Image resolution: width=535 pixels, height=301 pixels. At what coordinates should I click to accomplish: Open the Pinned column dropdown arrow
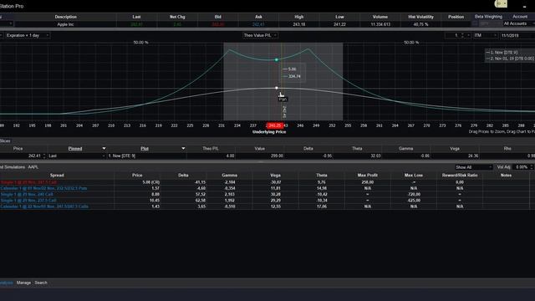(104, 149)
